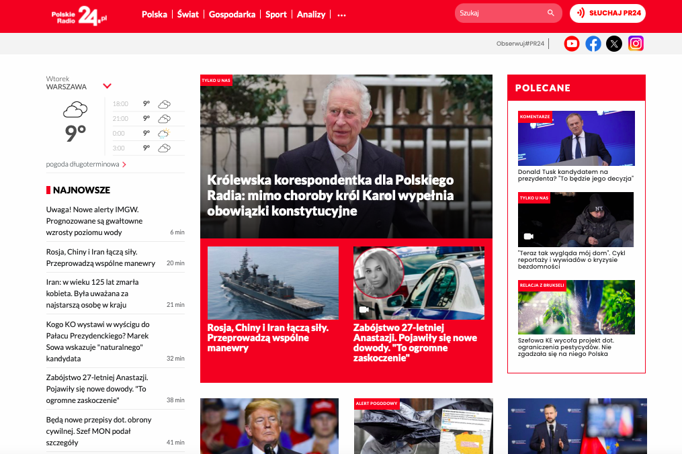This screenshot has height=454, width=682.
Task: Open King Charles correspondent headline article
Action: [331, 195]
